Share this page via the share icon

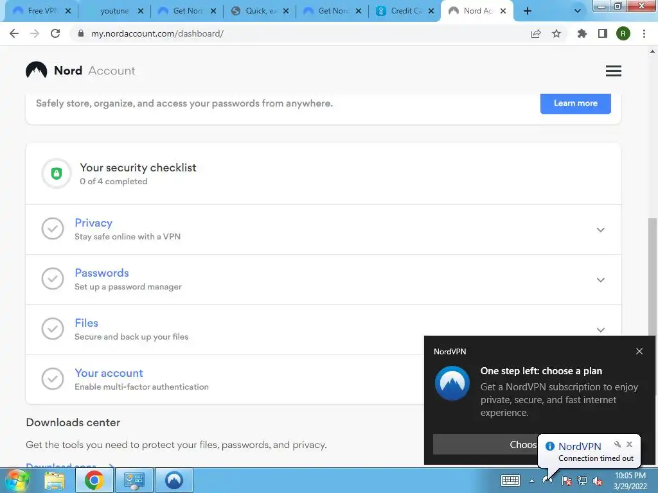tap(536, 33)
